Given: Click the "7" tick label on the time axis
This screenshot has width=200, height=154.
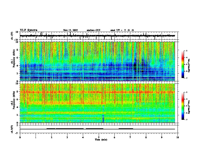Looking at the screenshot, I should (130, 137).
